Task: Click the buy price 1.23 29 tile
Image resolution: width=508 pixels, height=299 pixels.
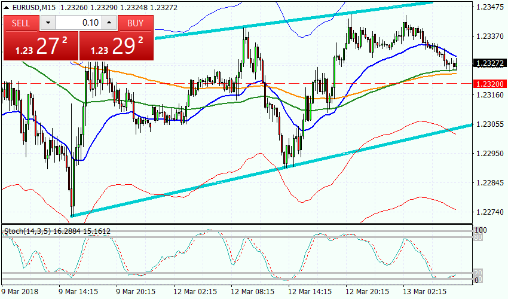Action: point(116,46)
